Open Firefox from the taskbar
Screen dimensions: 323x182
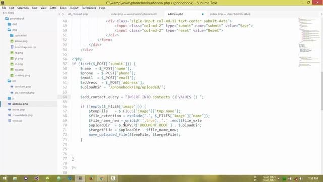91,178
